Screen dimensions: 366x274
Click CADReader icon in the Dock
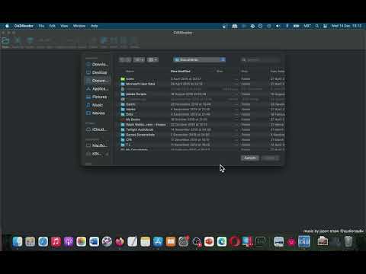[304, 241]
